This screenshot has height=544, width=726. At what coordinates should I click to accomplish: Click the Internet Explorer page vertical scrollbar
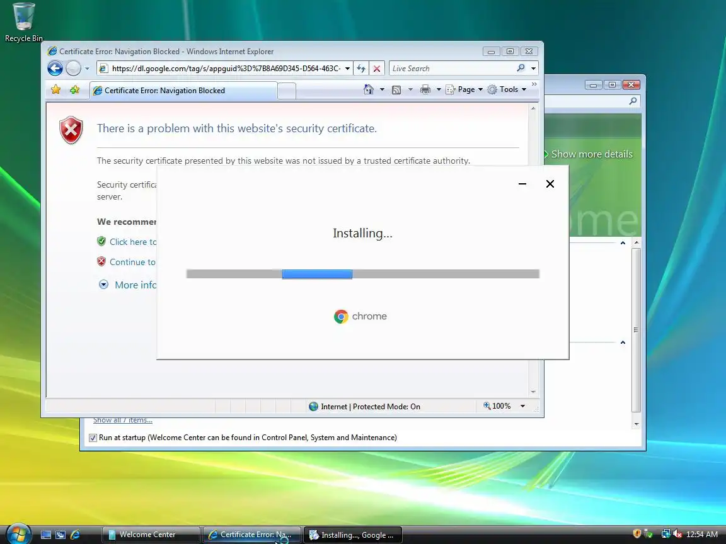(533, 250)
